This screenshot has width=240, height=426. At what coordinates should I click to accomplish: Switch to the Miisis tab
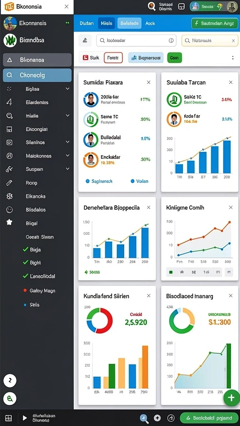tap(106, 23)
